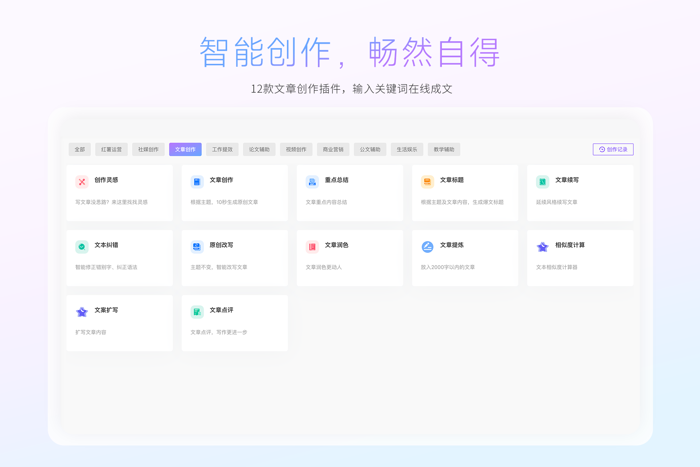The height and width of the screenshot is (467, 700).
Task: Open the 原创改写 card title
Action: [x=221, y=245]
